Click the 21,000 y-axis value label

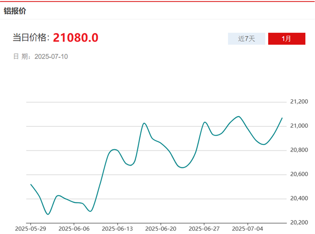299,126
